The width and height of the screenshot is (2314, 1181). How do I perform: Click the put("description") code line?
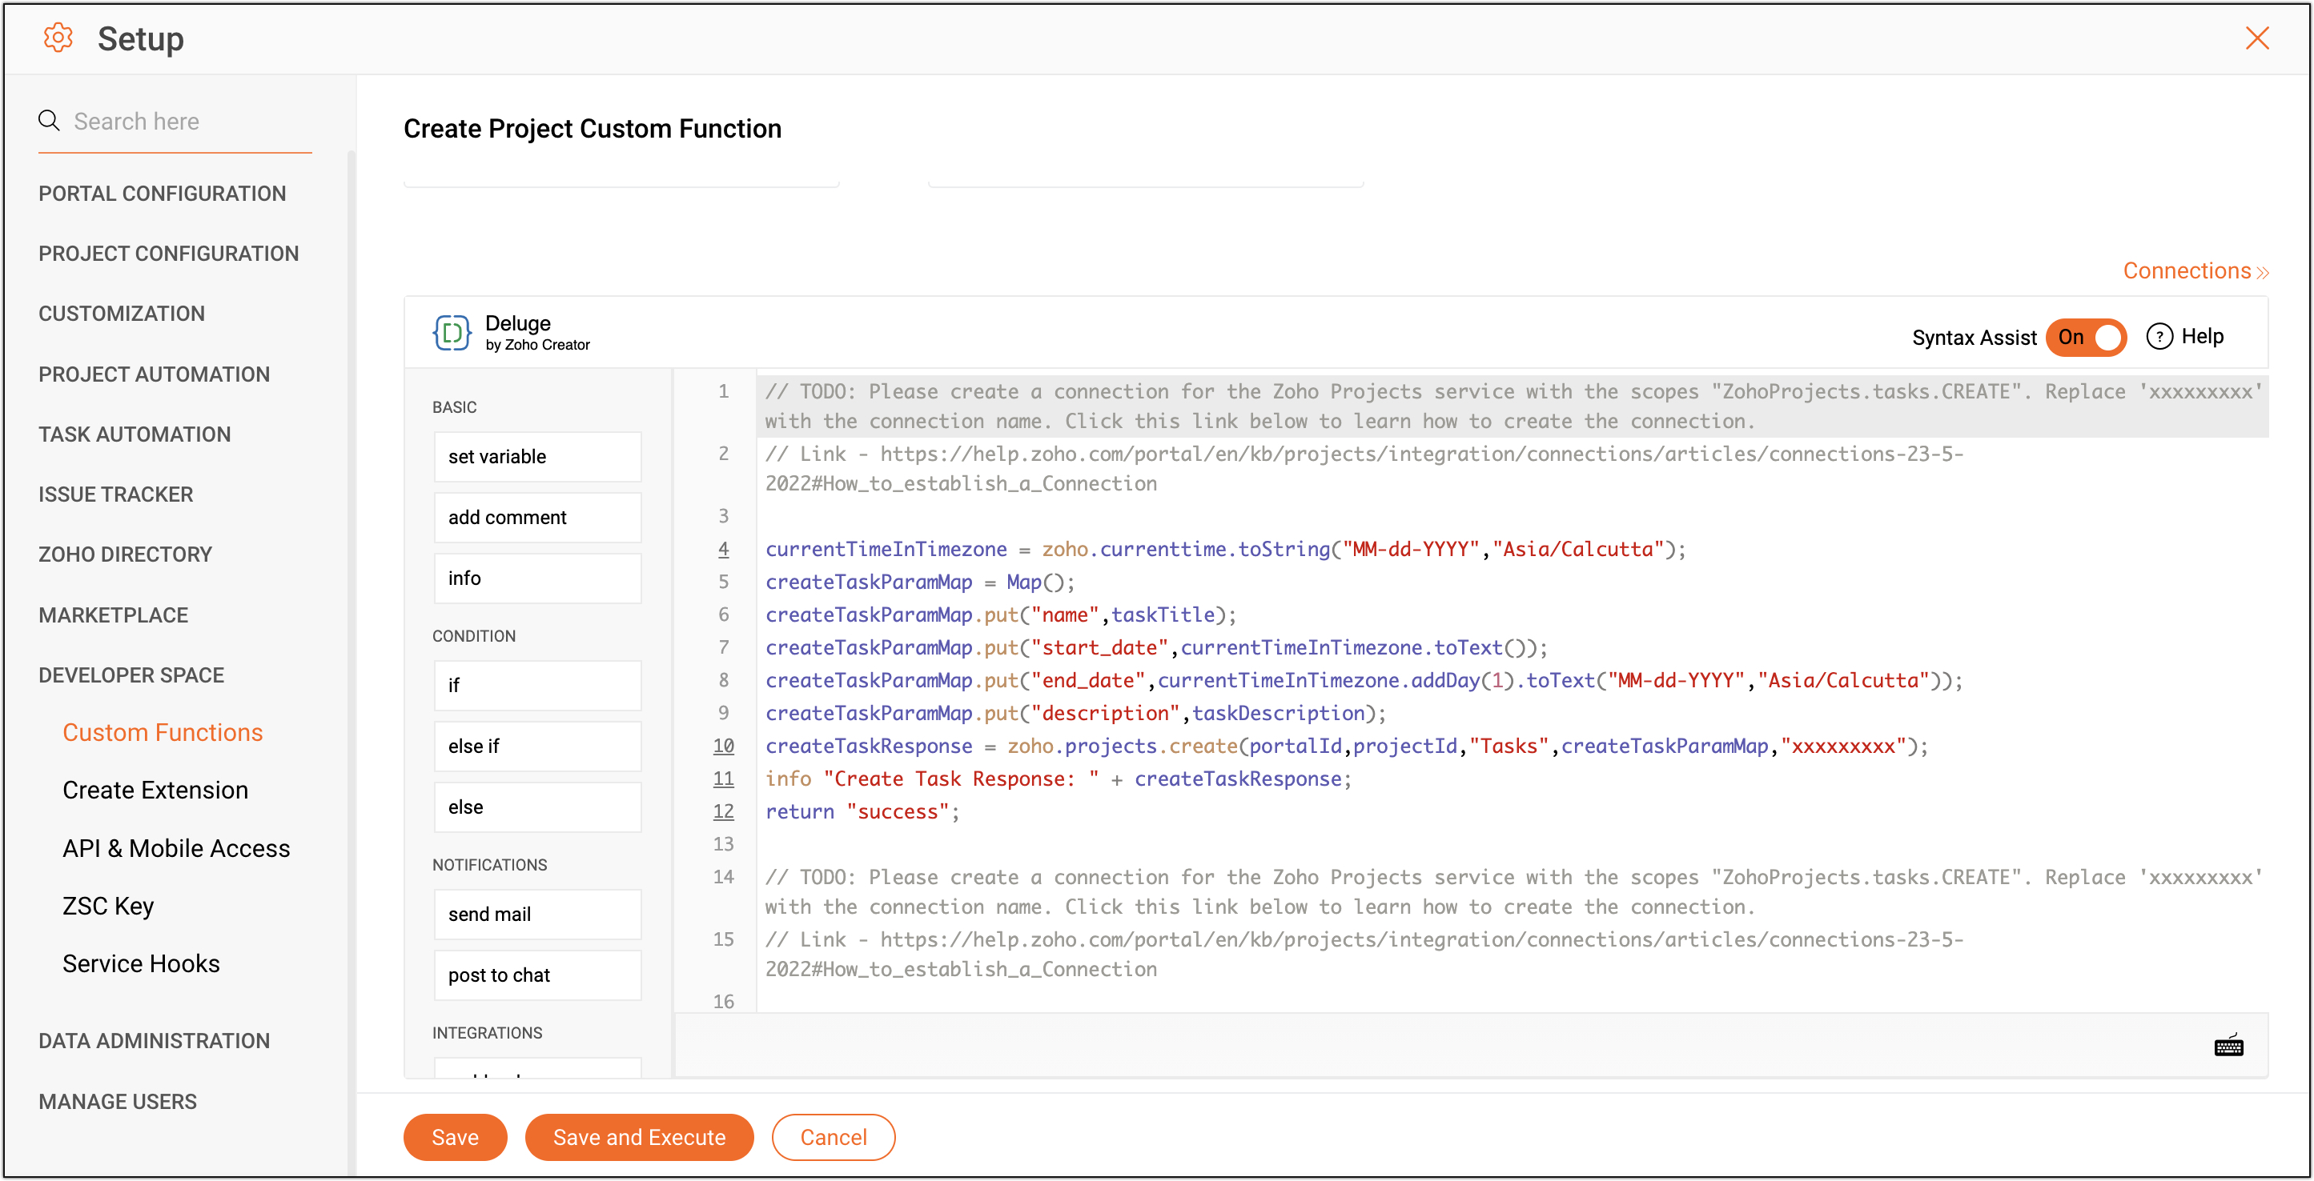[1075, 714]
